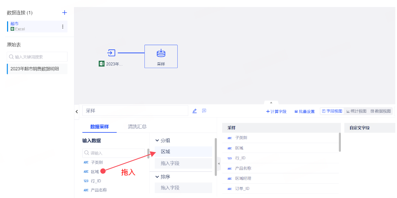
Task: Click the pencil rename icon
Action: point(195,111)
